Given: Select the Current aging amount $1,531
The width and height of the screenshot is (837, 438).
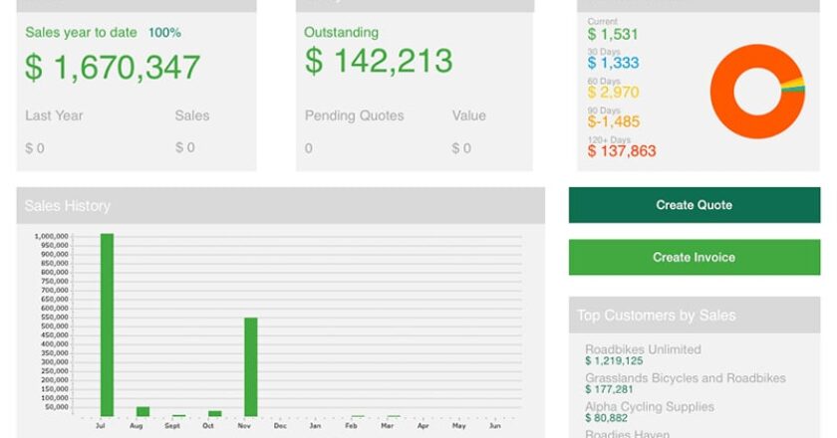Looking at the screenshot, I should click(x=613, y=35).
